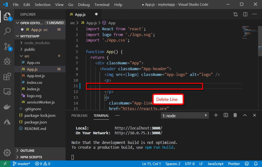Open index.js file

(x=33, y=89)
